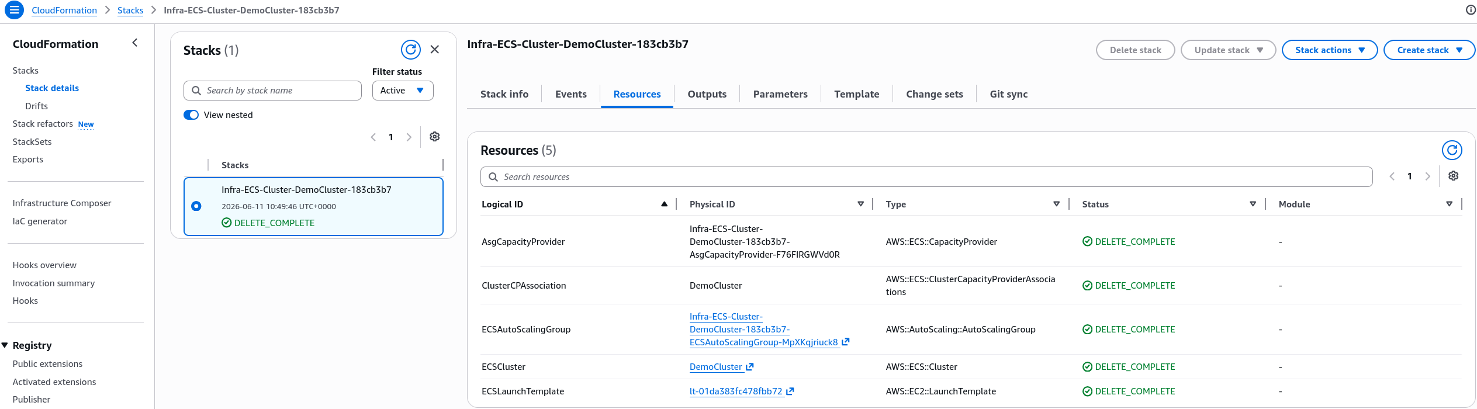Sort Resources by Physical ID column
Screen dimensions: 1477x409
[x=860, y=204]
